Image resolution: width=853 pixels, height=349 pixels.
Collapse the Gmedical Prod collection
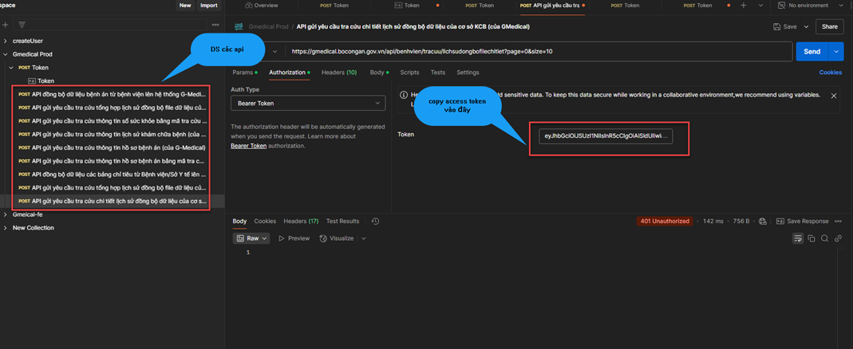coord(6,54)
